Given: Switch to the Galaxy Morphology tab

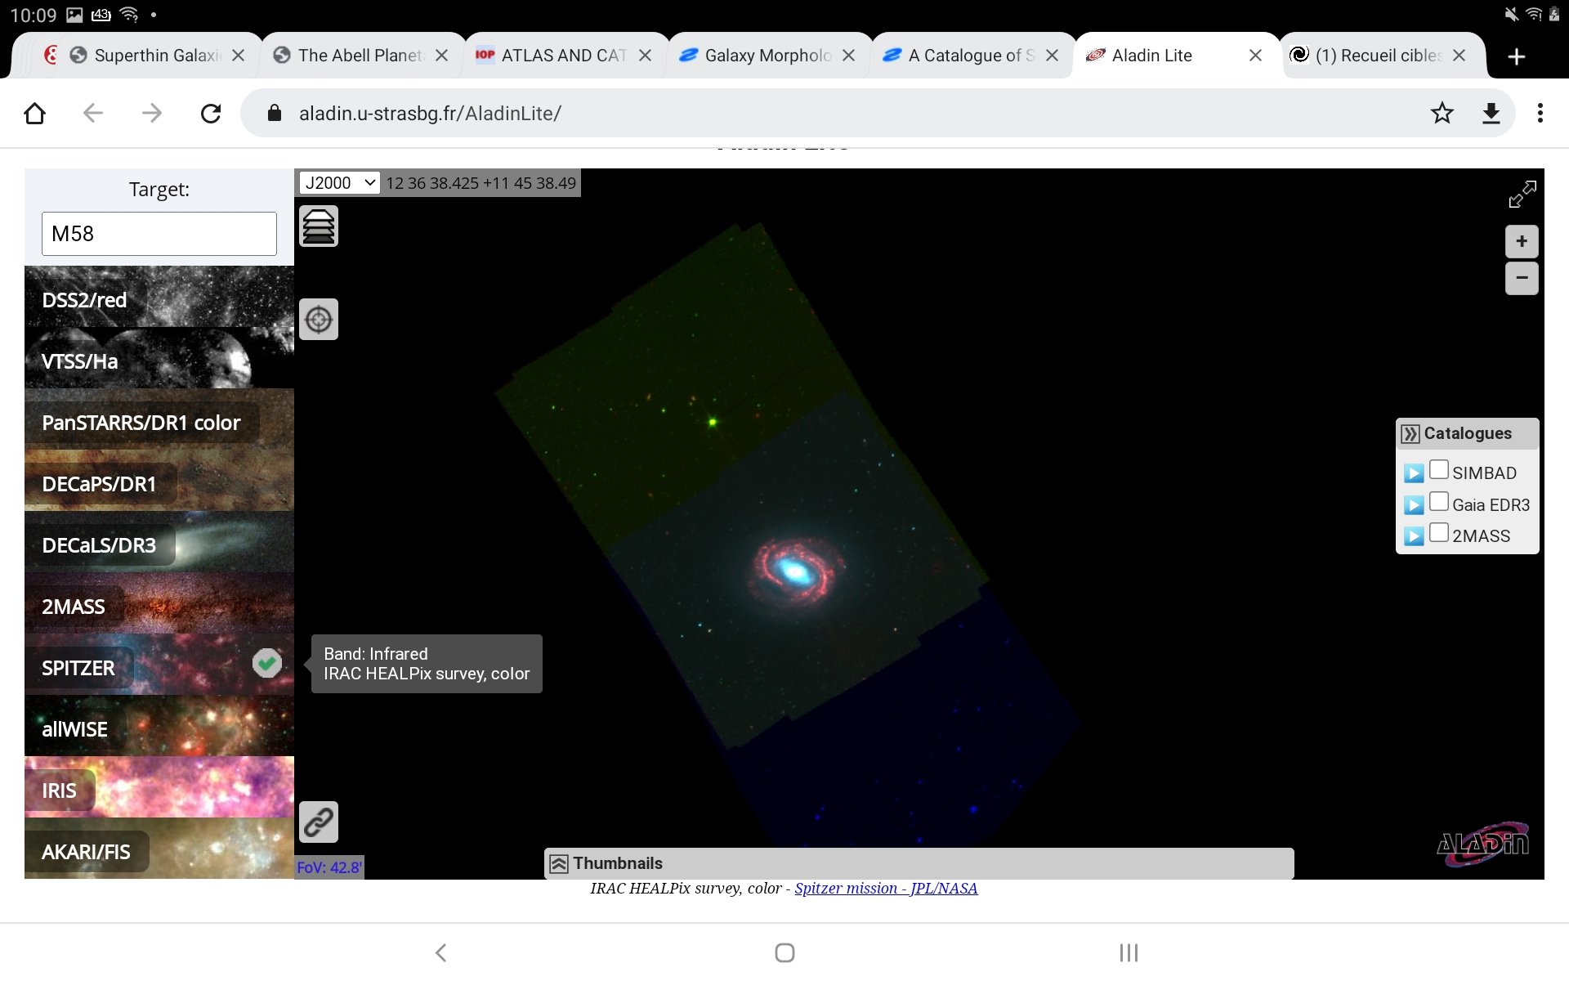Looking at the screenshot, I should 767,56.
